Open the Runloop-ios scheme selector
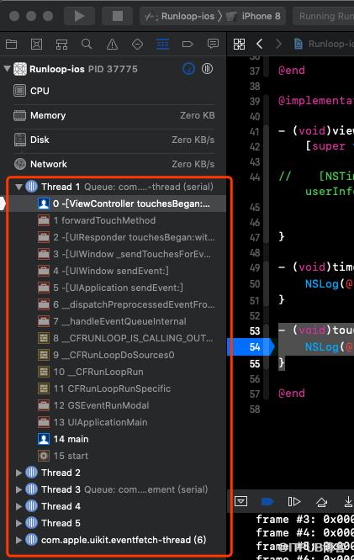Viewport: 354px width, 560px height. tap(181, 16)
